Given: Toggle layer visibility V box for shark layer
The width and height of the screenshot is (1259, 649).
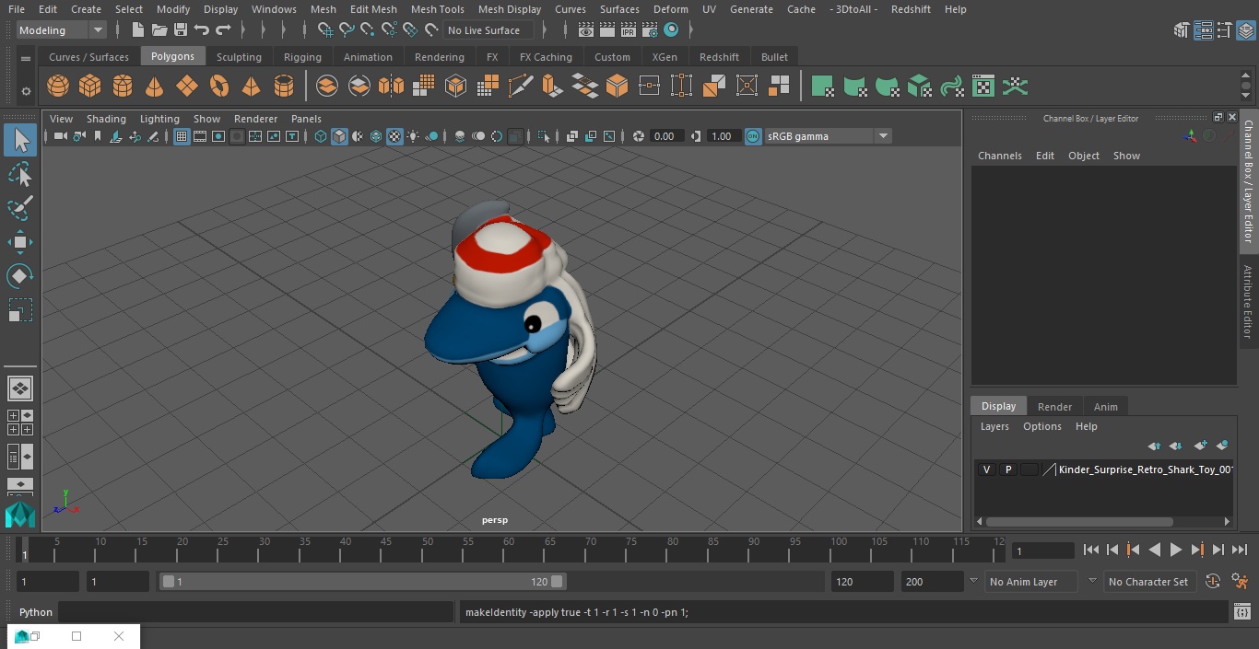Looking at the screenshot, I should pos(986,469).
